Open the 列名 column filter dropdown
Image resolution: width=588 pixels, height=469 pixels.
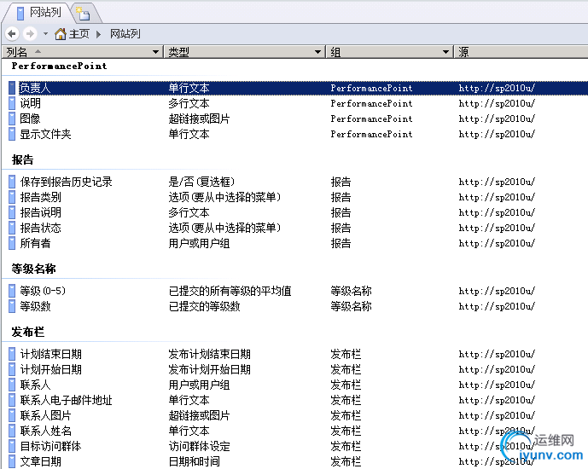pyautogui.click(x=155, y=52)
